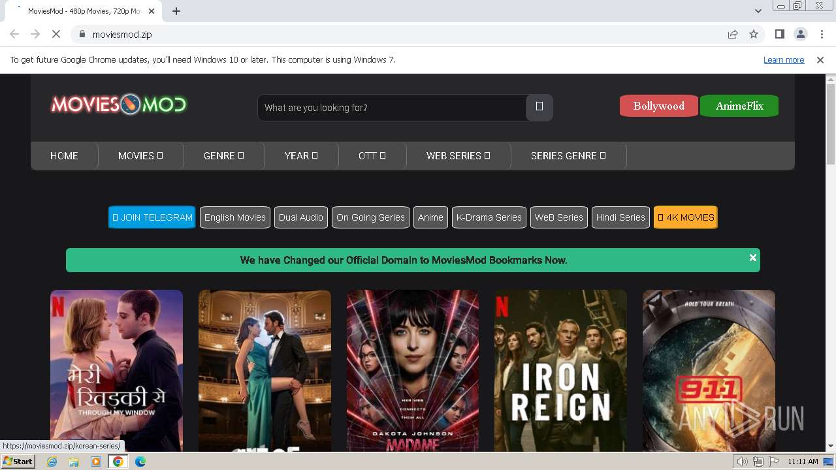
Task: Close the MoviesMod browser tab
Action: (152, 10)
